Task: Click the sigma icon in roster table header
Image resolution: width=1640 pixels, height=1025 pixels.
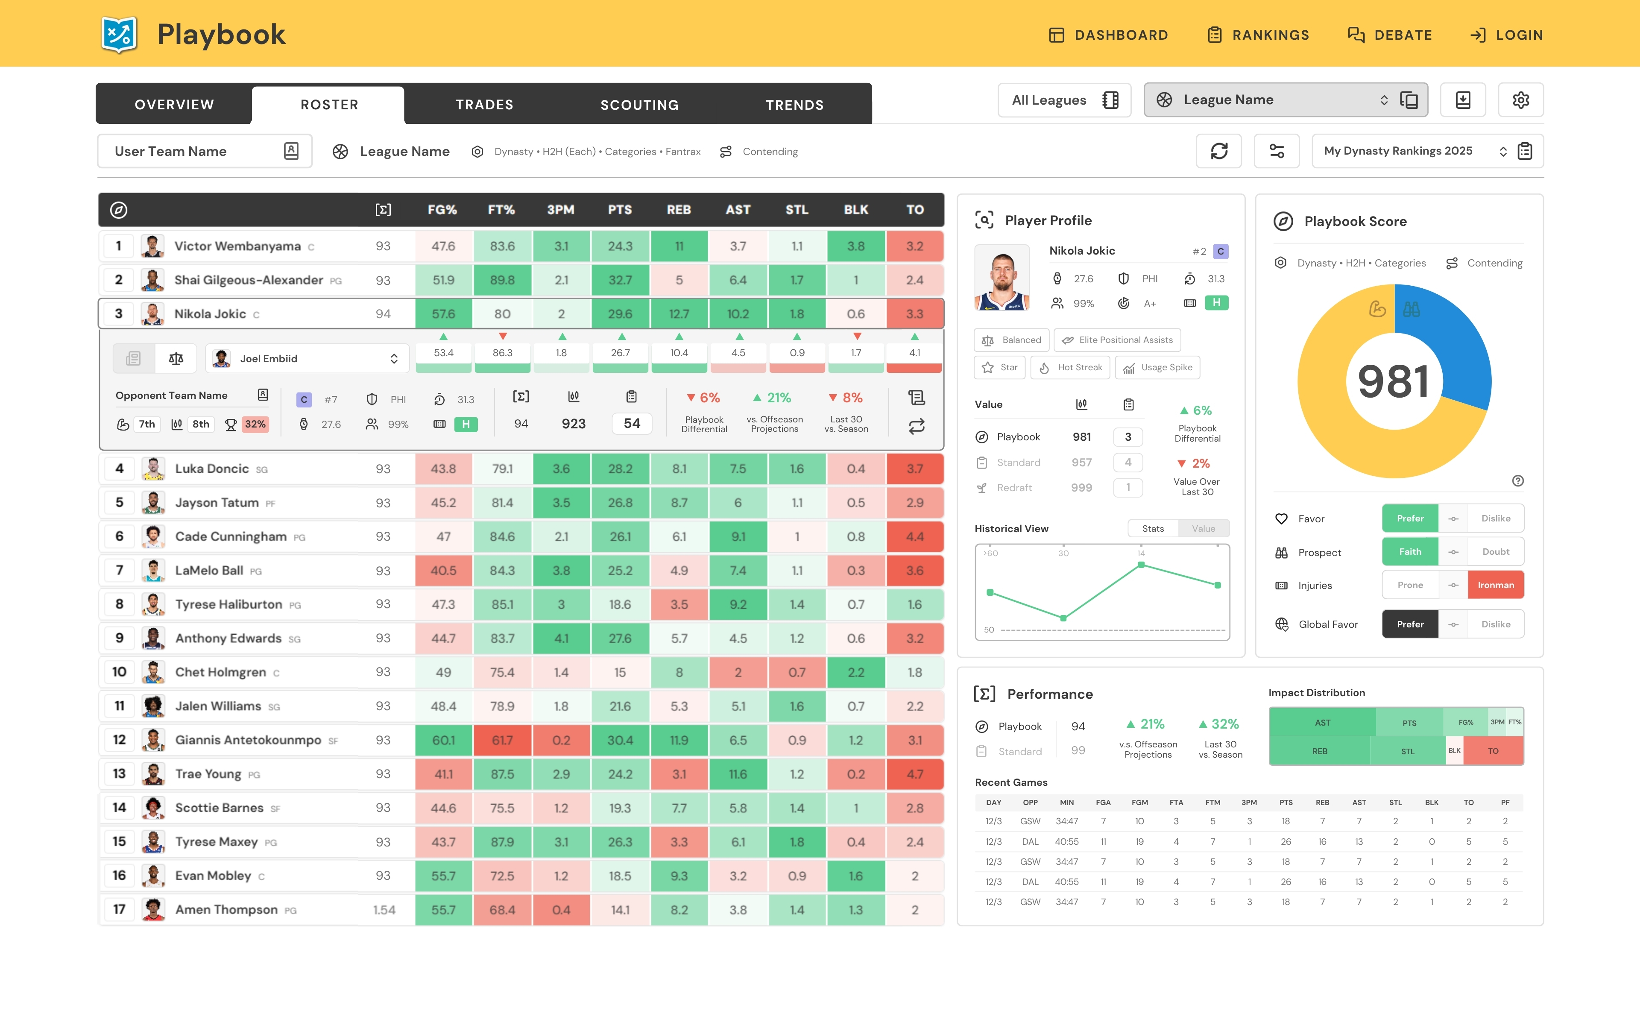Action: (x=383, y=210)
